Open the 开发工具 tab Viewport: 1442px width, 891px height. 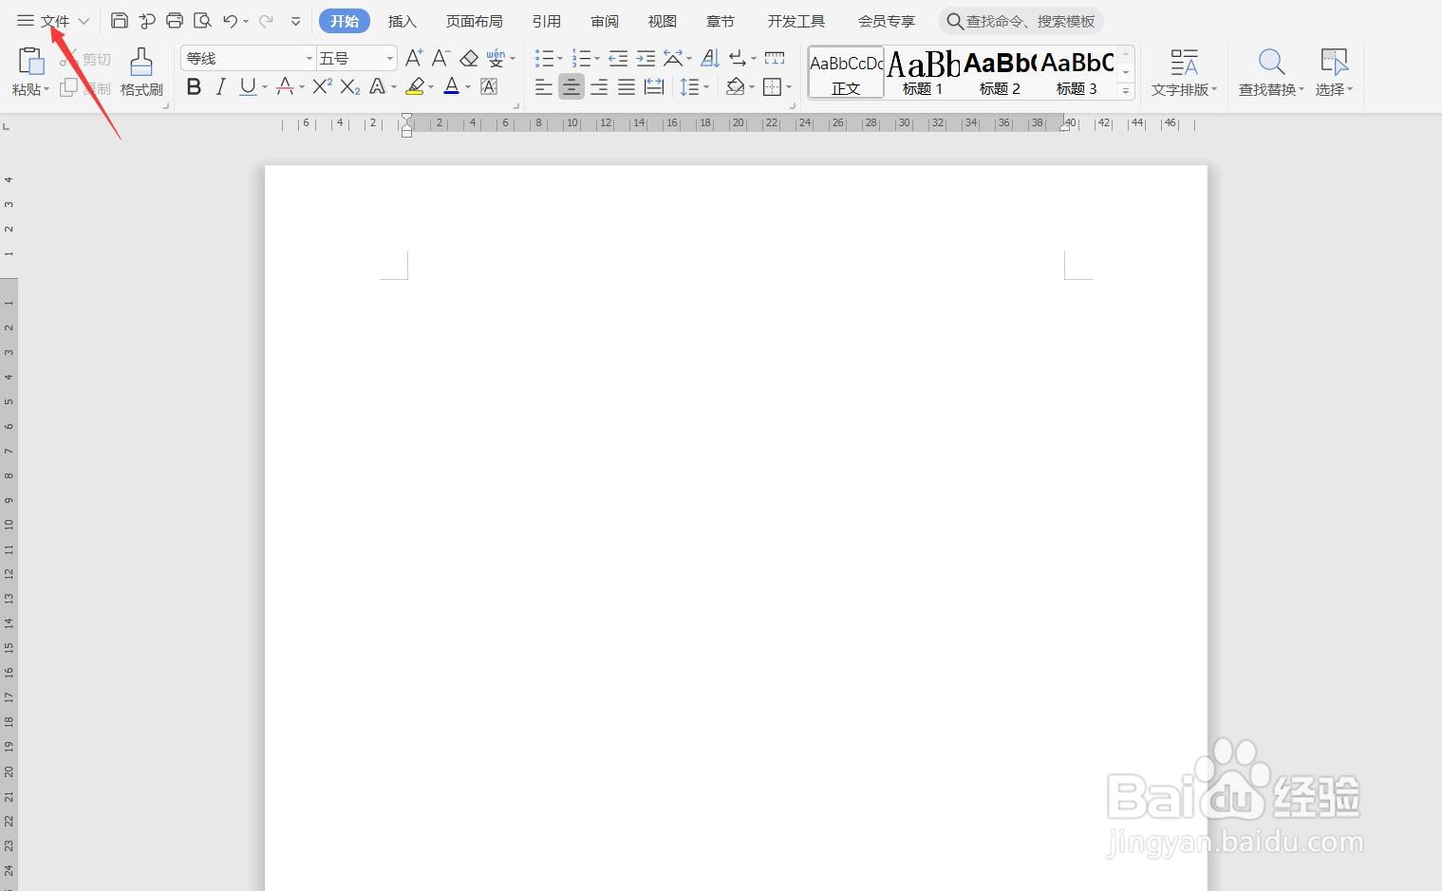(796, 21)
